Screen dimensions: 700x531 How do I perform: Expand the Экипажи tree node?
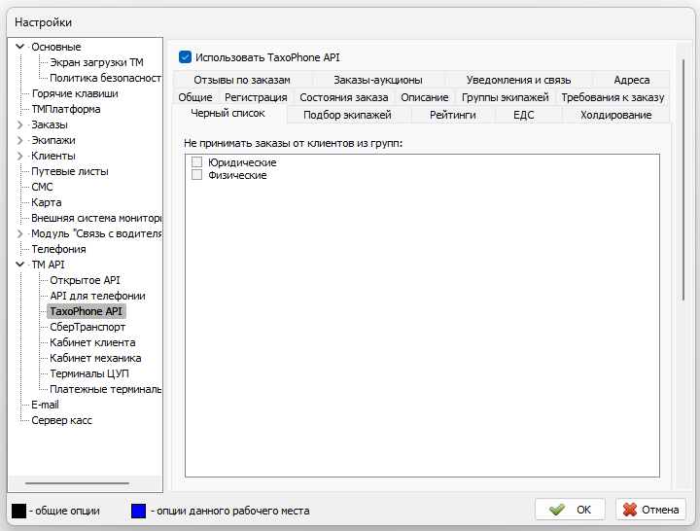point(19,140)
